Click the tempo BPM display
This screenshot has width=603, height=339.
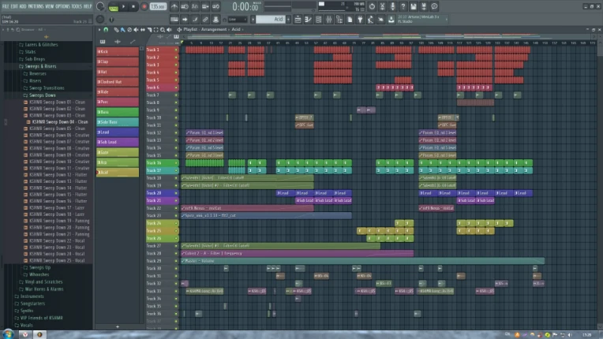coord(158,6)
